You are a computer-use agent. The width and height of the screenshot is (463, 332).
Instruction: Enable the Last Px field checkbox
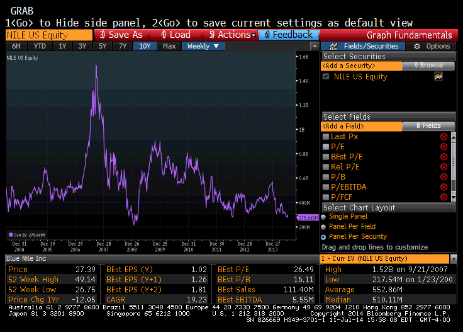click(326, 137)
